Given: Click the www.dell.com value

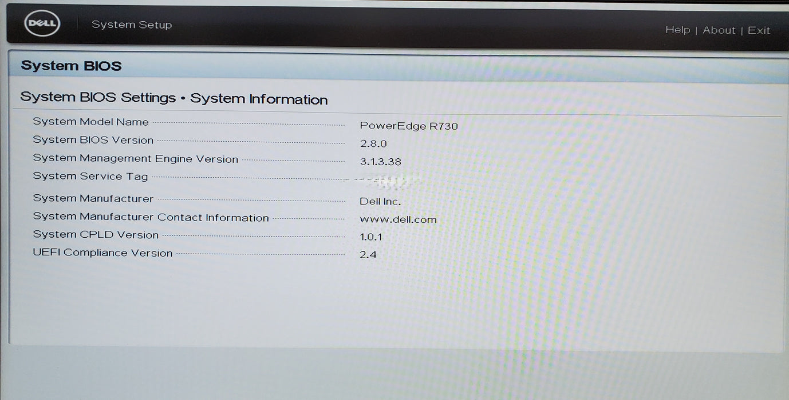Looking at the screenshot, I should pos(398,219).
